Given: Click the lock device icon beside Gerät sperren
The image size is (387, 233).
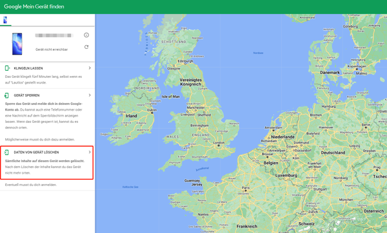Looking at the screenshot, I should click(6, 95).
